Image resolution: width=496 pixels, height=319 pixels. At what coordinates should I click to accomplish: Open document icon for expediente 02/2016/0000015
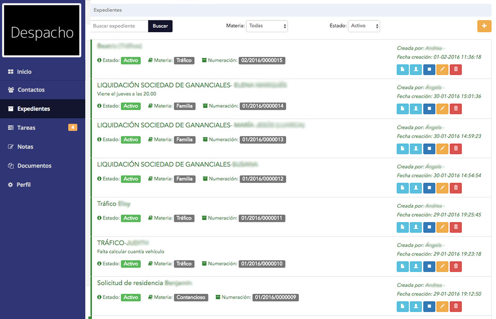click(x=403, y=70)
